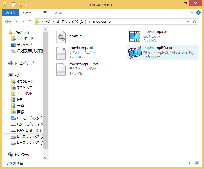Open the movicomp.exe film icon
204x169 pixels.
pyautogui.click(x=135, y=36)
